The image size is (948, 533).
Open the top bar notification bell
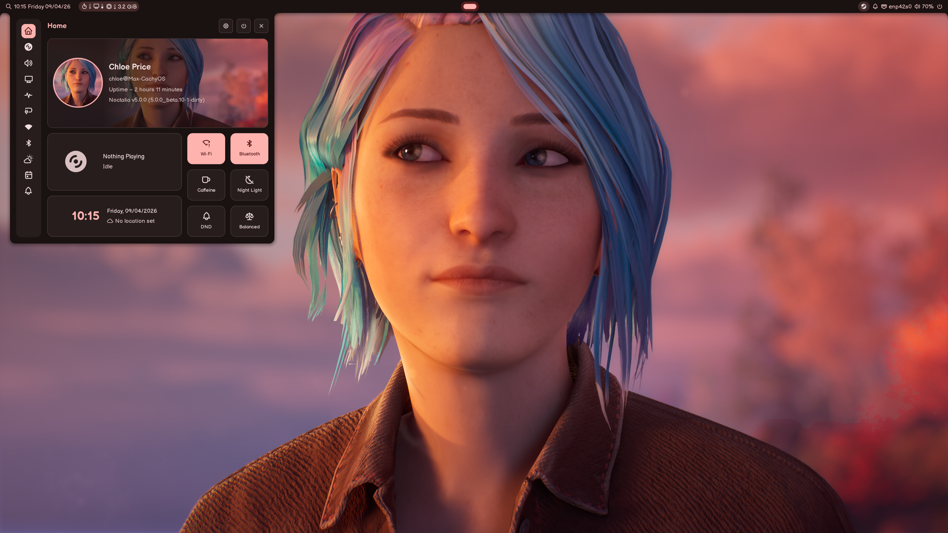[x=875, y=6]
